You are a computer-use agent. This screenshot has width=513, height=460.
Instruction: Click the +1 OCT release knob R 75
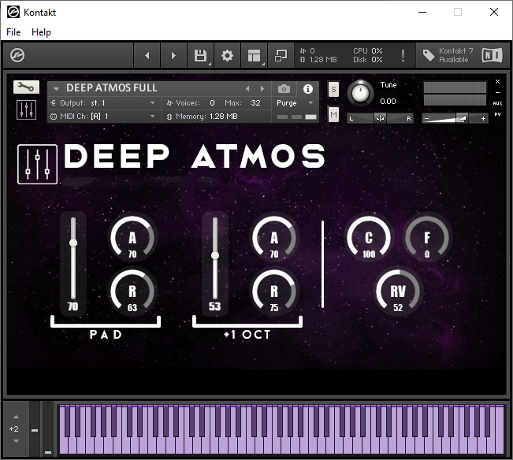[x=274, y=291]
